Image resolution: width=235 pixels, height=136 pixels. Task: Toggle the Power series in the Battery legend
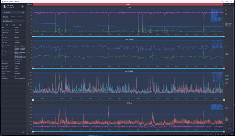pos(226,118)
